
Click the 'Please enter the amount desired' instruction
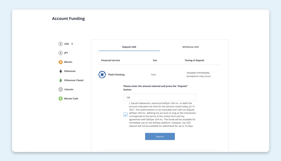point(156,88)
